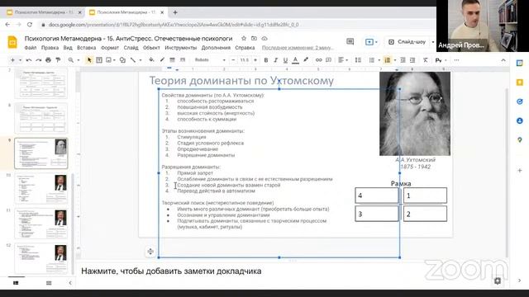
Task: Click the print icon
Action: [48, 60]
